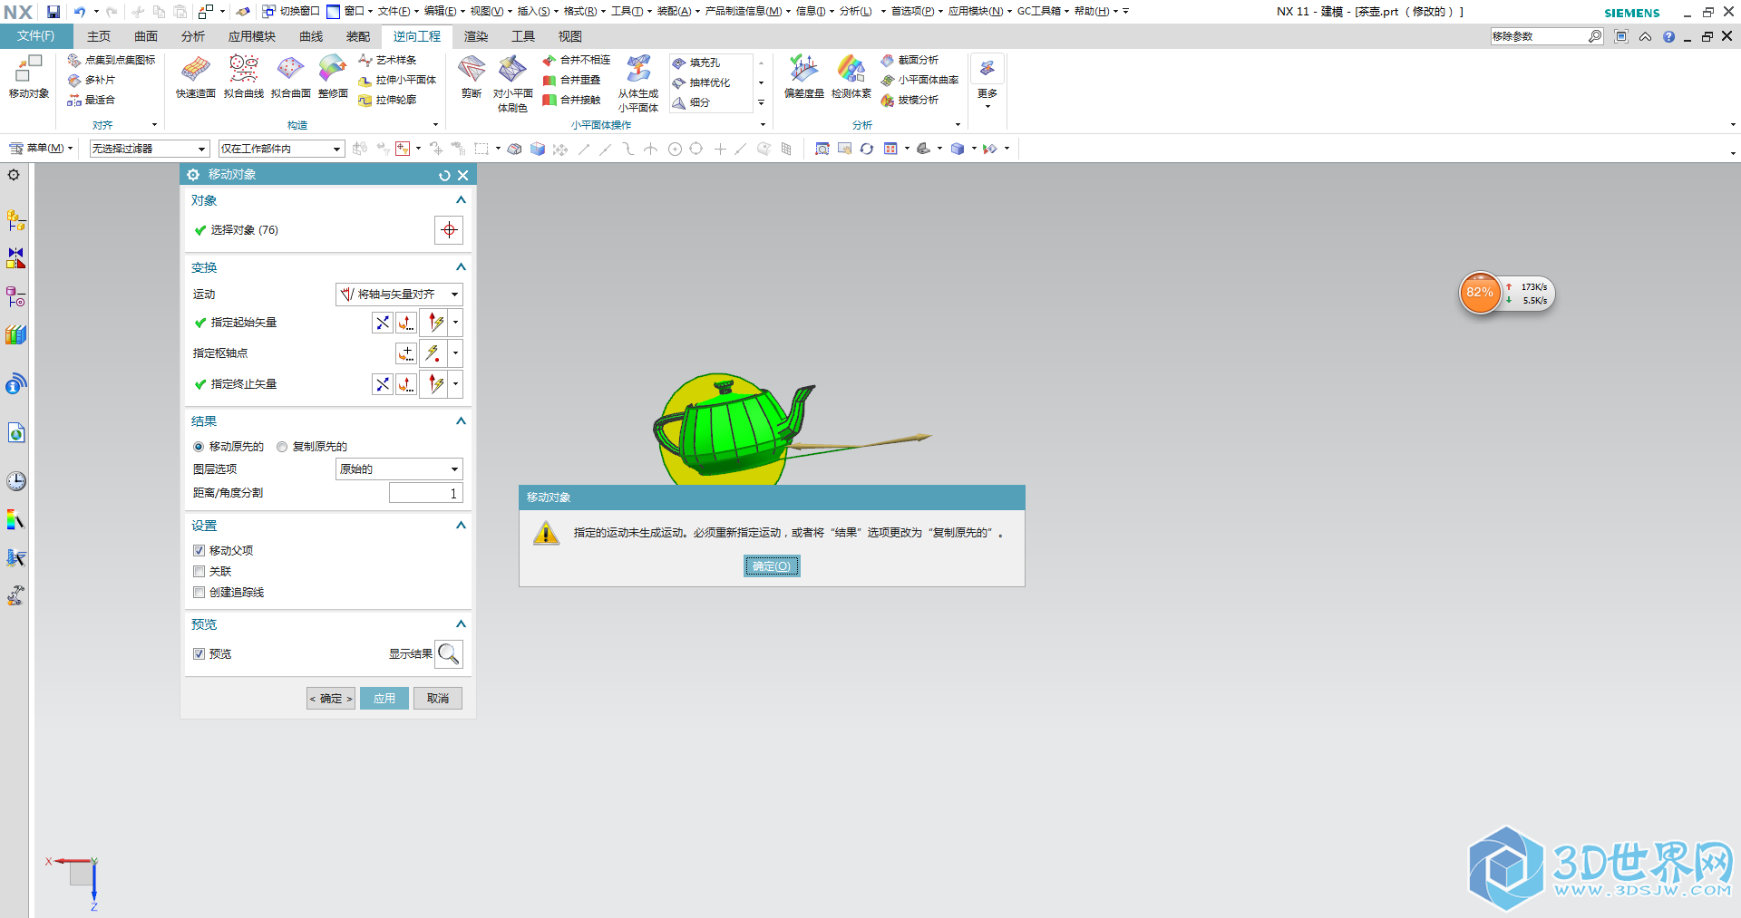
Task: Open the history clock icon in left sidebar
Action: 16,481
